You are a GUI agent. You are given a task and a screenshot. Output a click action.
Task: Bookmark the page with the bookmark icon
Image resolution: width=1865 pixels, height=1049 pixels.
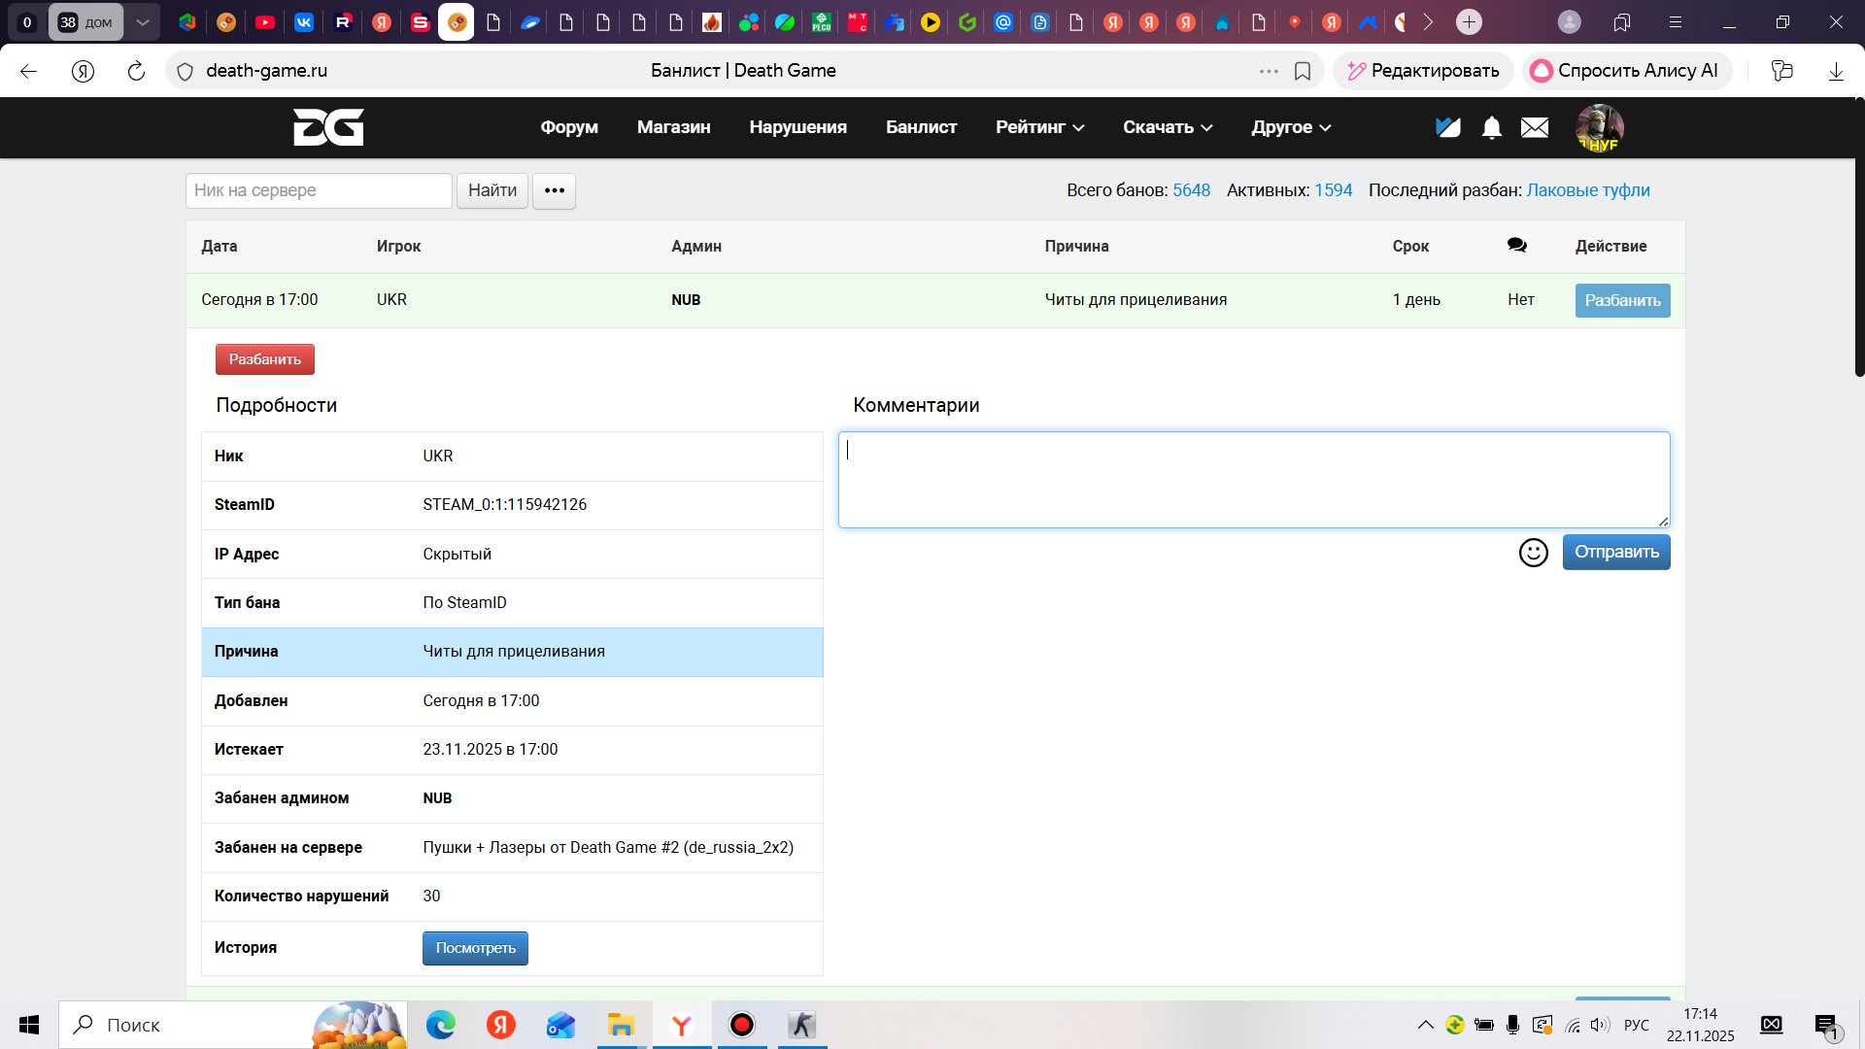tap(1303, 71)
